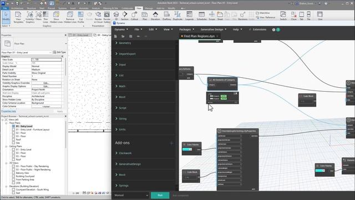This screenshot has width=355, height=200.
Task: Click Edit Type in Properties panel
Action: (59, 52)
